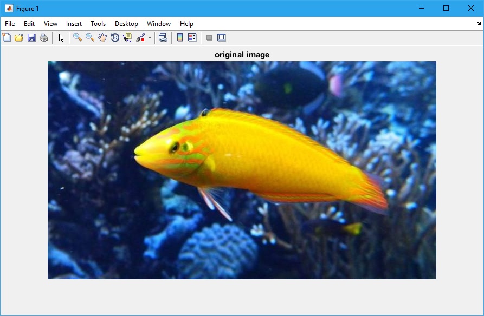The width and height of the screenshot is (484, 316).
Task: Toggle the Data Cursor tool
Action: click(127, 37)
